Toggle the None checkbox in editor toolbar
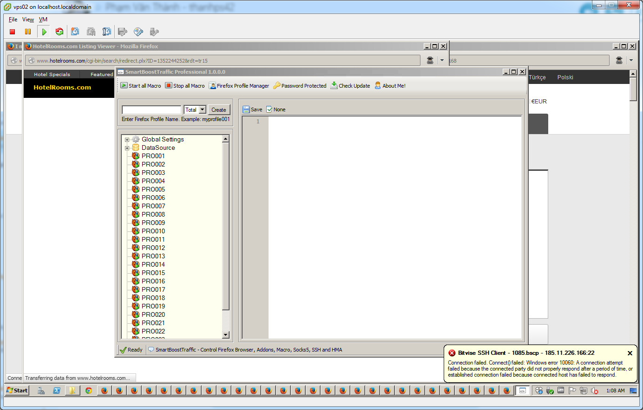This screenshot has height=410, width=643. 269,109
